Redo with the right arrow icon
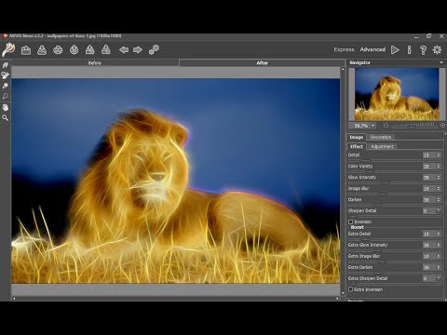This screenshot has width=447, height=335. [x=138, y=49]
